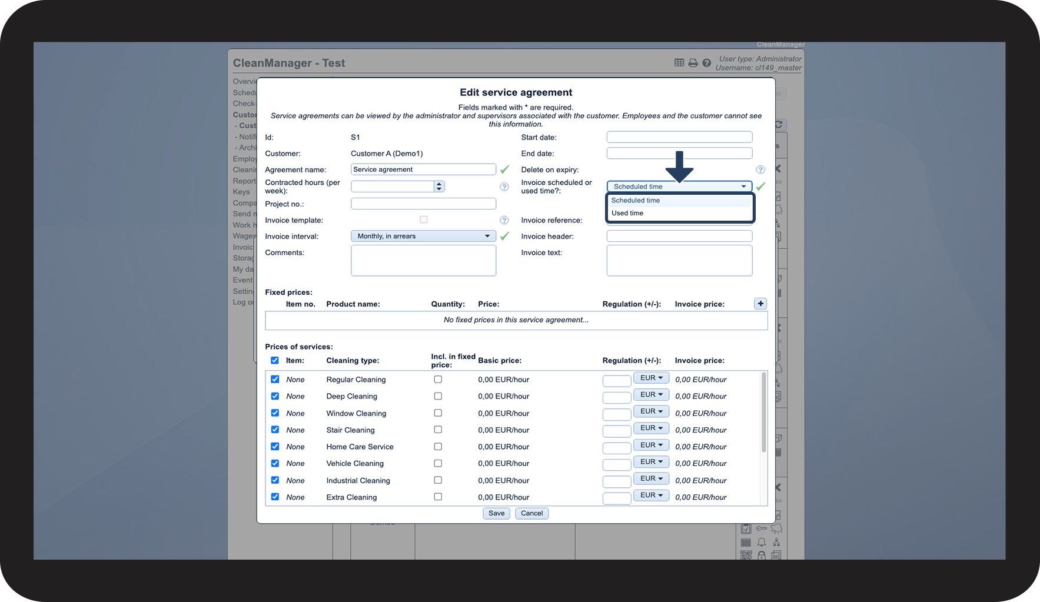Collapse the Invoice scheduled or used time dropdown
The height and width of the screenshot is (602, 1040).
coord(679,187)
